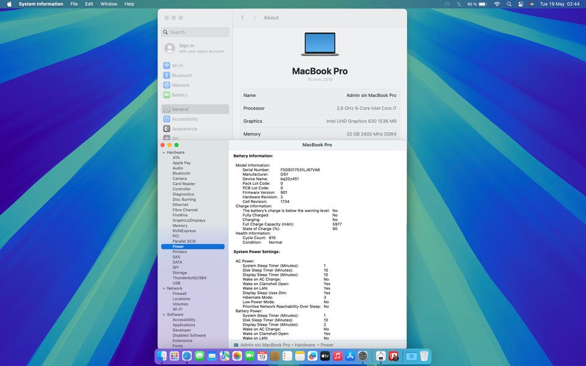The image size is (586, 366).
Task: Select USB in the Hardware list
Action: coord(176,283)
